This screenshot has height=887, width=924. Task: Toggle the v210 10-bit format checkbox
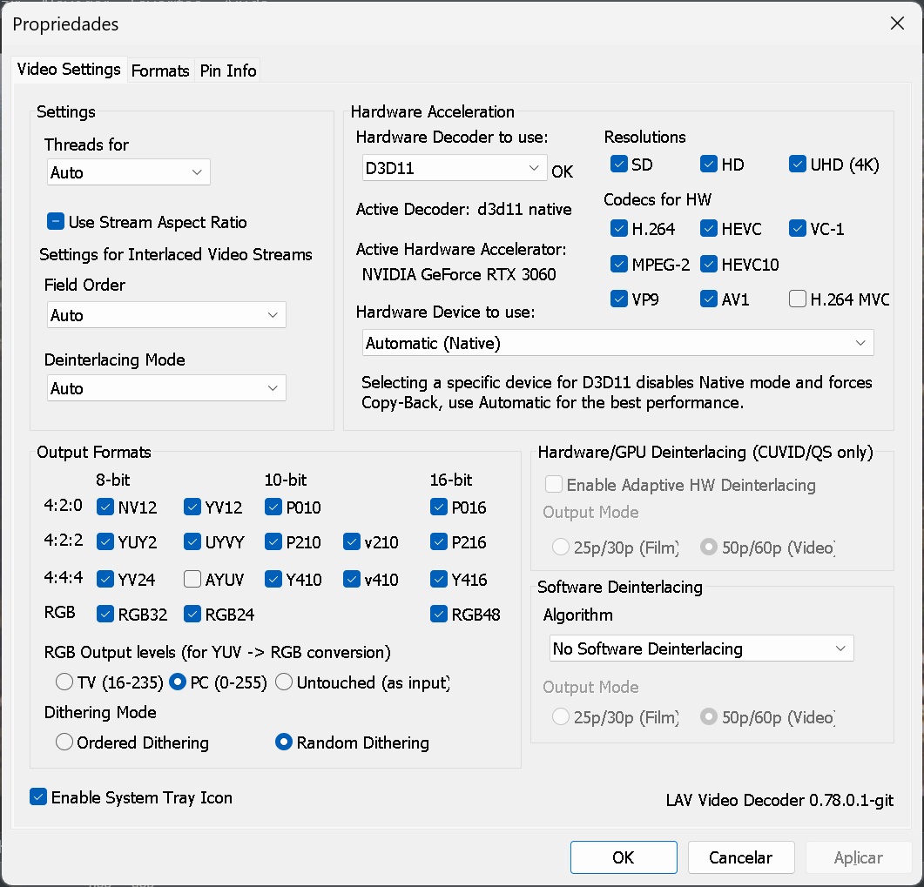coord(351,542)
